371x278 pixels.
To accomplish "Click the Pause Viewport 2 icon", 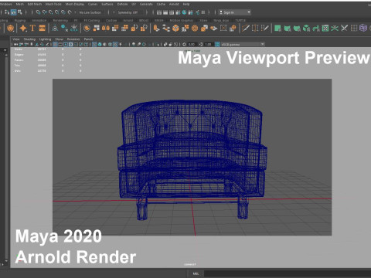I will (x=203, y=12).
